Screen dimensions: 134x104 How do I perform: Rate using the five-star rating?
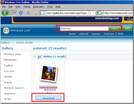pos(50,90)
